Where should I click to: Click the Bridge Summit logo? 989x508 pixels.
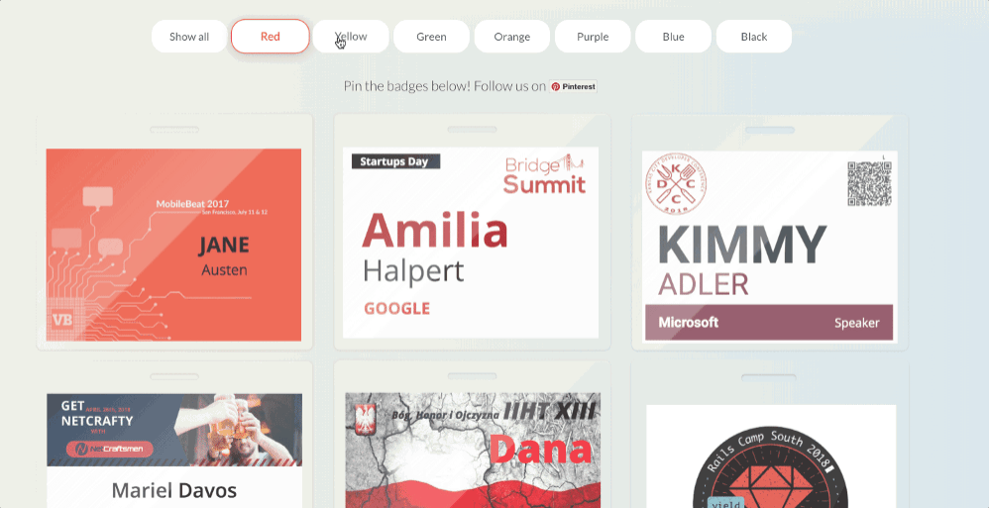pyautogui.click(x=545, y=174)
